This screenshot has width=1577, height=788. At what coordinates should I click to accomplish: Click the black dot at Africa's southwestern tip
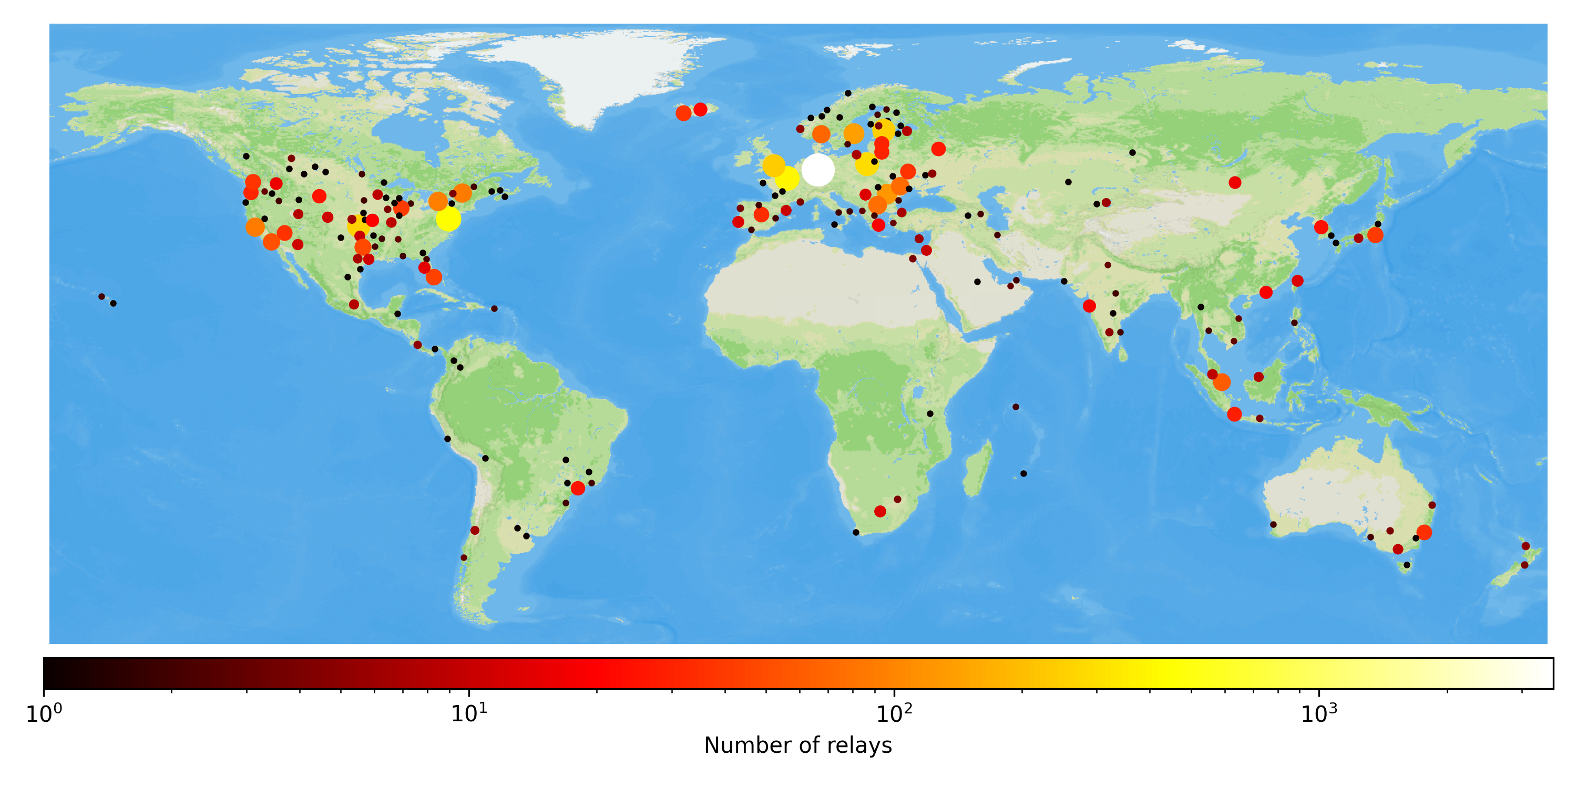856,532
